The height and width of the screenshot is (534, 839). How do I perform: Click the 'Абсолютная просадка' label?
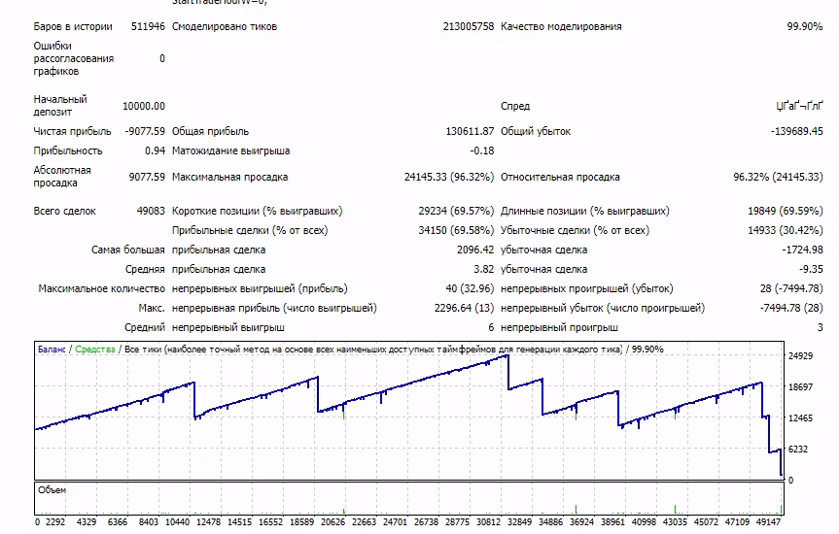62,177
